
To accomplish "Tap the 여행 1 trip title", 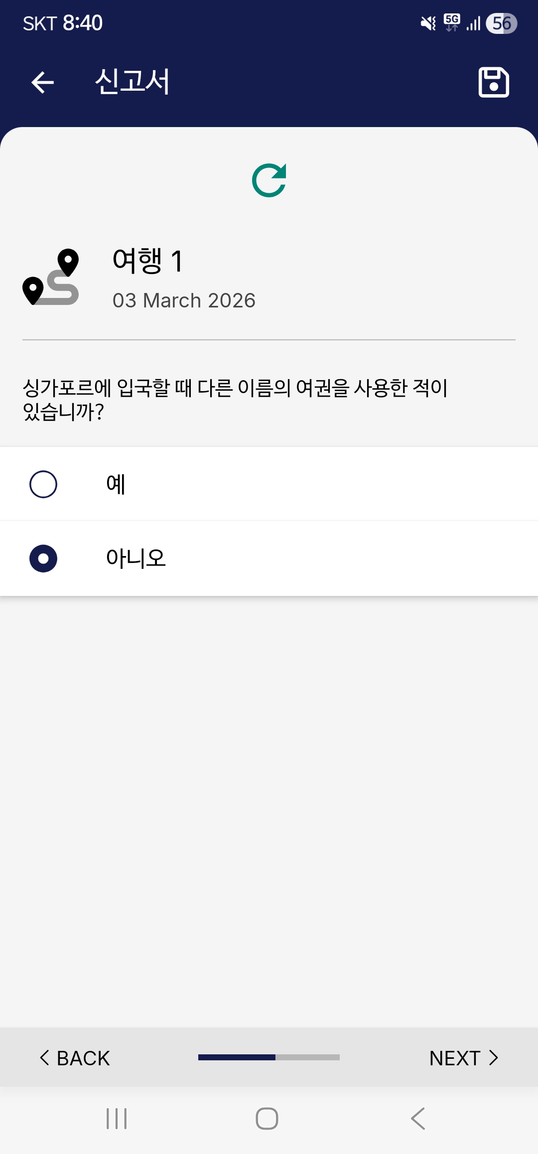I will (x=148, y=261).
